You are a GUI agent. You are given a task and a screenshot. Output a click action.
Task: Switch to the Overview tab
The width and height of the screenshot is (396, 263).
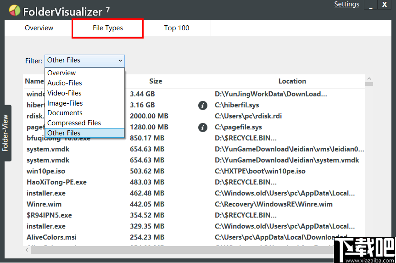click(39, 28)
